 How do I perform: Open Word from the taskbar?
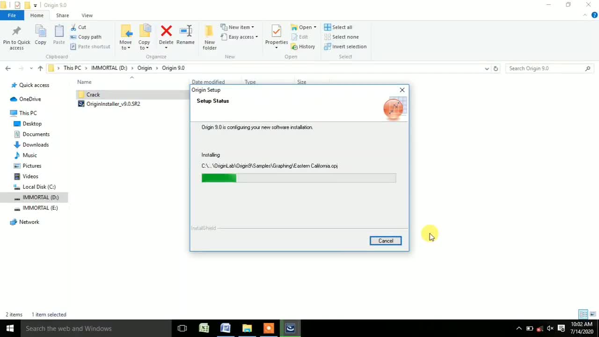[x=226, y=329]
